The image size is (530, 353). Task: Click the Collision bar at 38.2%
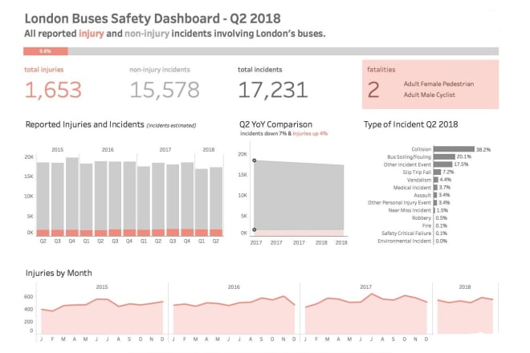point(454,149)
